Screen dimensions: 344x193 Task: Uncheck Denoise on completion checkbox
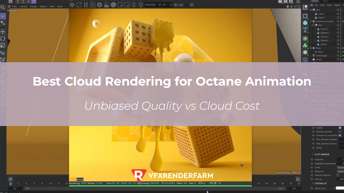(340, 135)
